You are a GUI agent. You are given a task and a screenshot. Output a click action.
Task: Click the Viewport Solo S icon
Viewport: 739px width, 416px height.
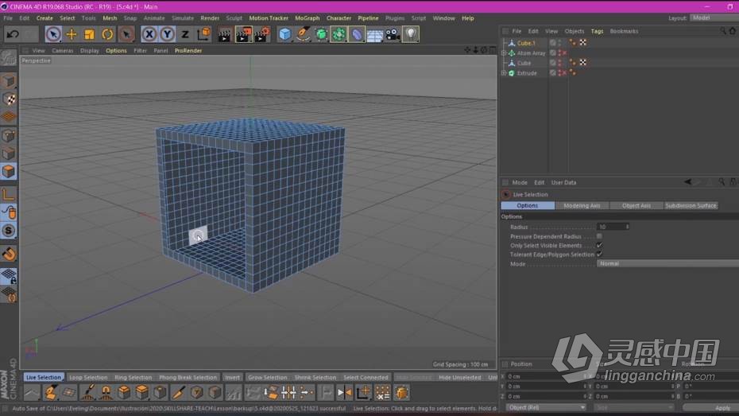pos(9,231)
